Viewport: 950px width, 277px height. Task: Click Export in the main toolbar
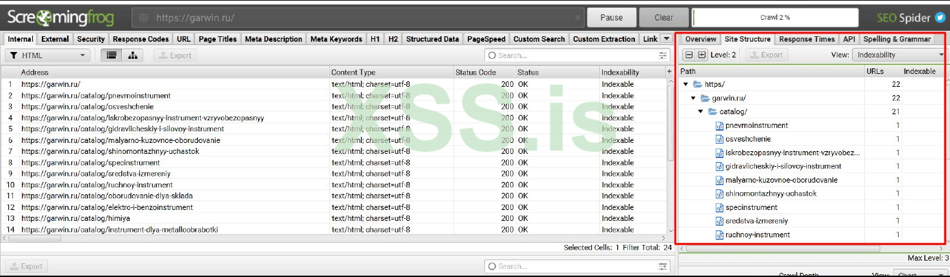(x=175, y=55)
